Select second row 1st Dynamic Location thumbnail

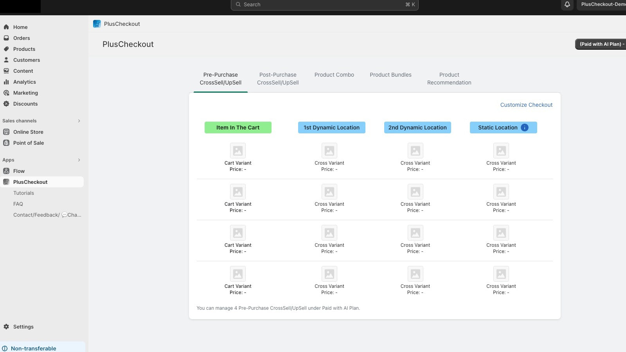pos(329,192)
